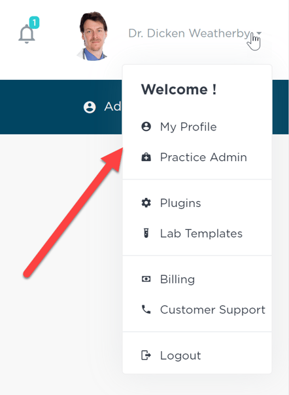
Task: Click the account icon in dark navigation bar
Action: click(x=90, y=107)
